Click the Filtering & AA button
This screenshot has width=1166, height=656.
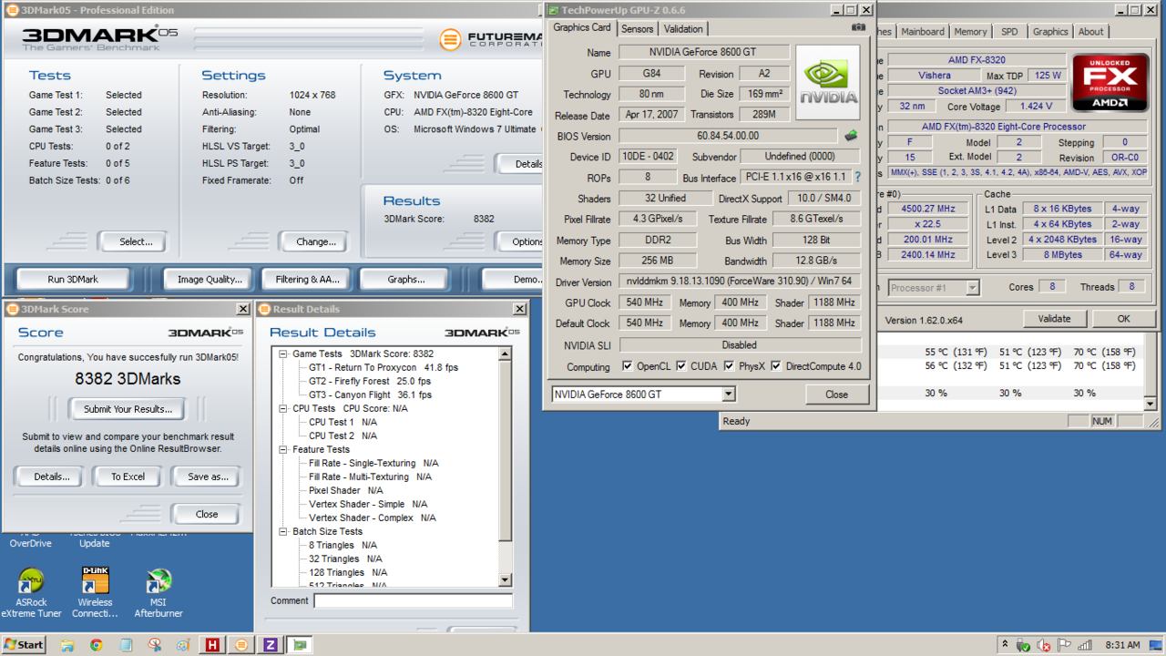[x=307, y=279]
